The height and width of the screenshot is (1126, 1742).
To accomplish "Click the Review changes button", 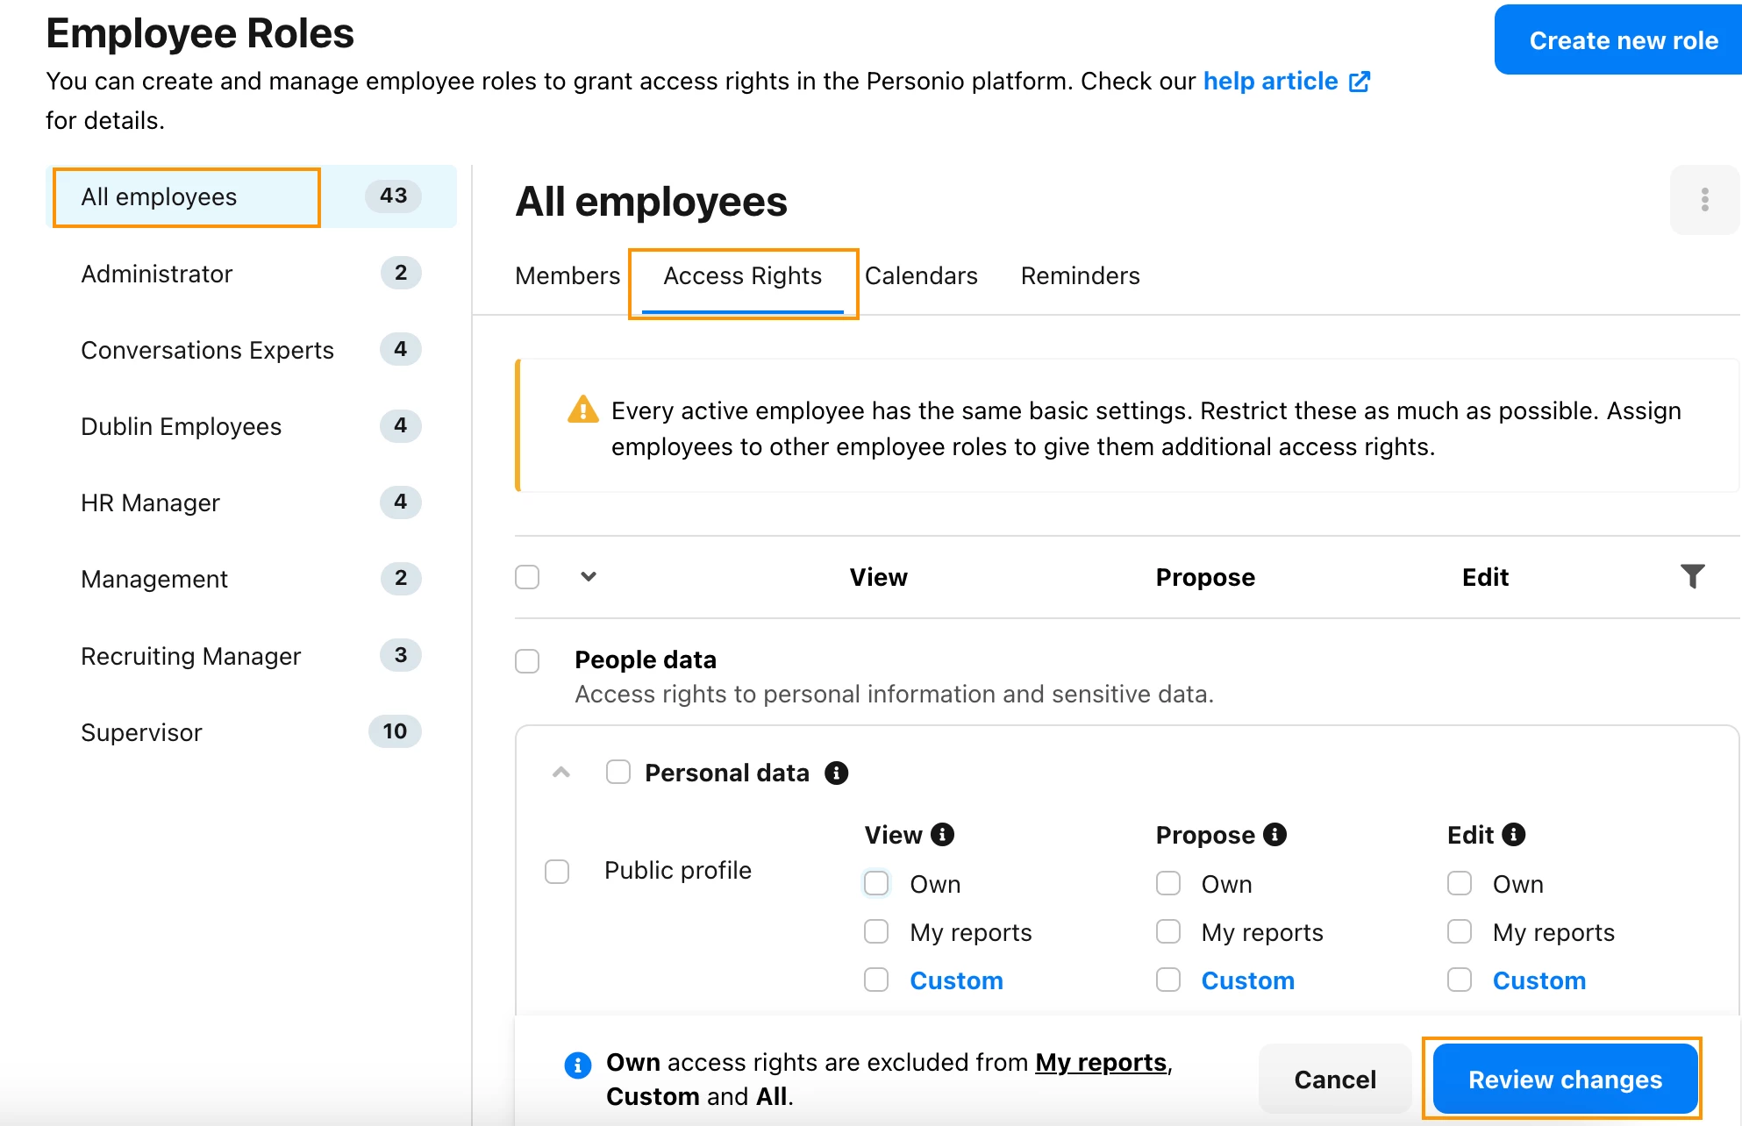I will click(x=1565, y=1080).
